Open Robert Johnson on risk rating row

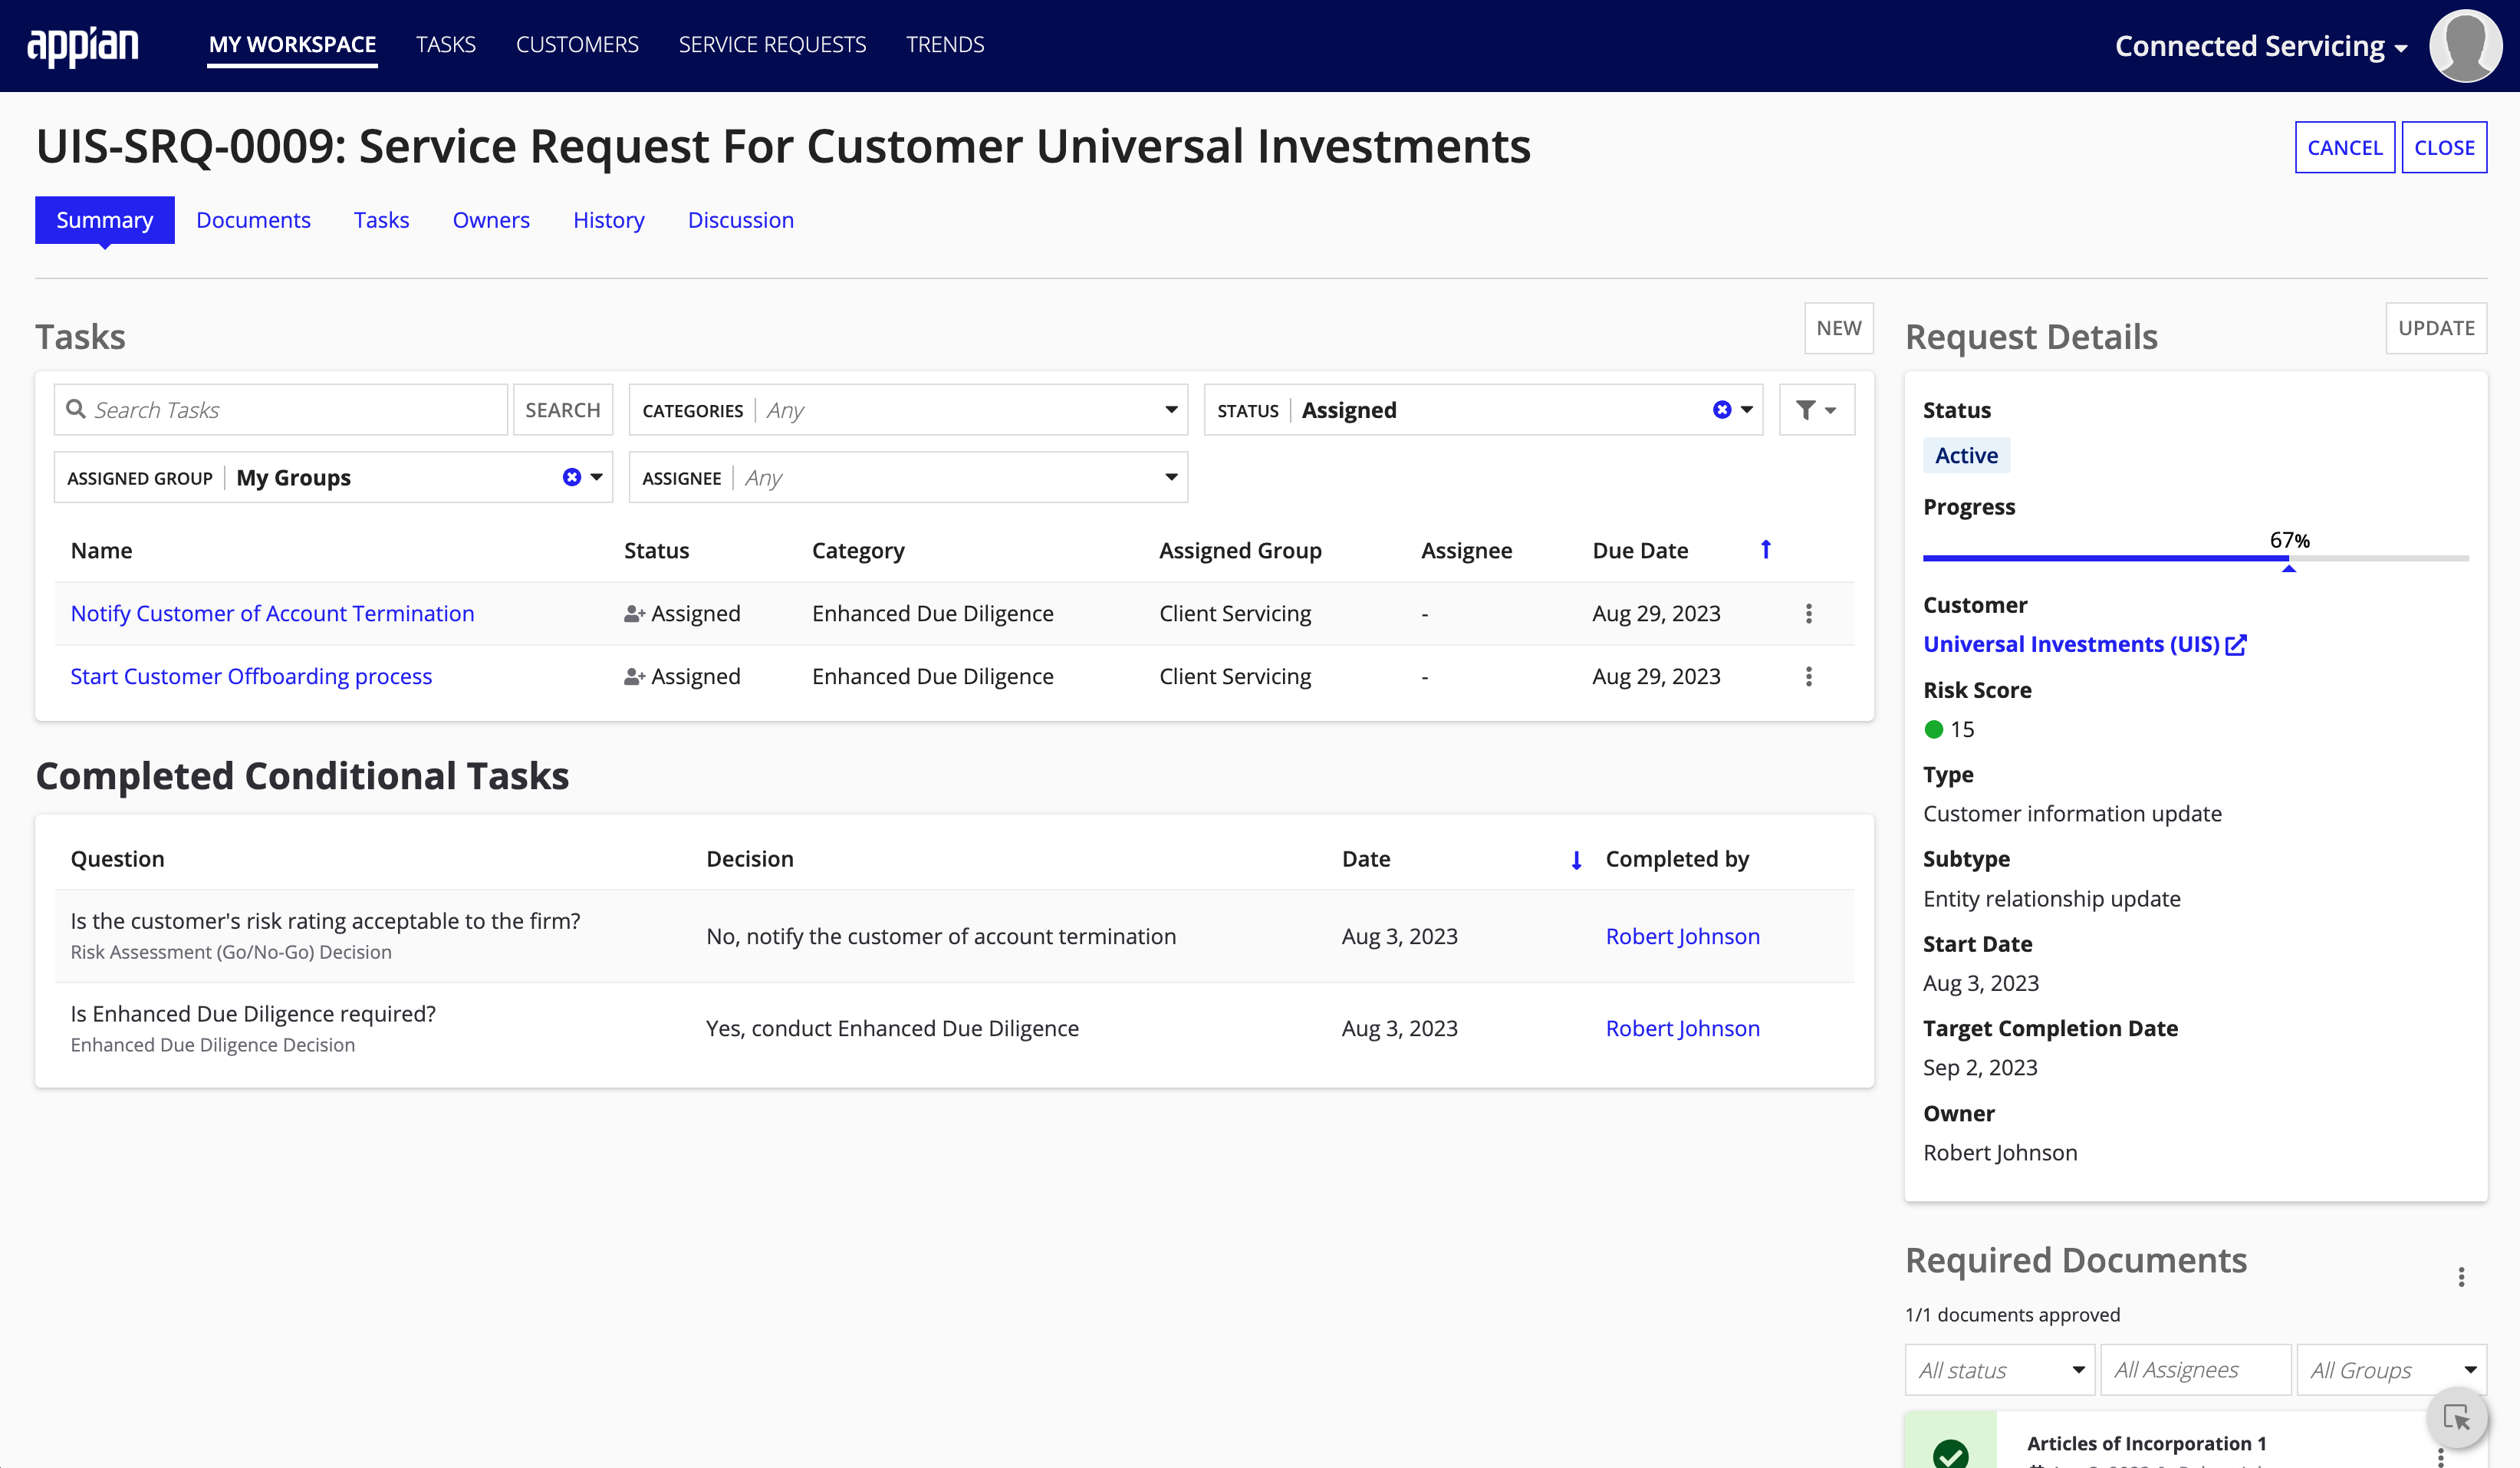click(x=1682, y=937)
